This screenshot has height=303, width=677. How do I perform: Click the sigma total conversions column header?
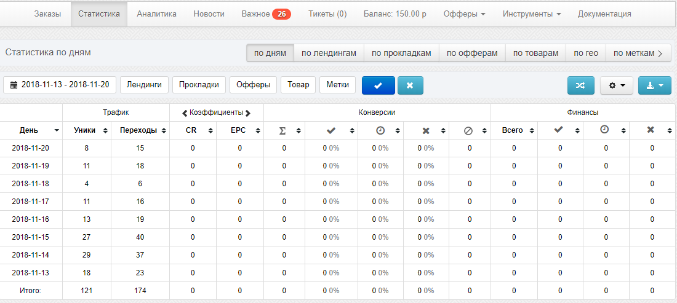click(x=282, y=130)
